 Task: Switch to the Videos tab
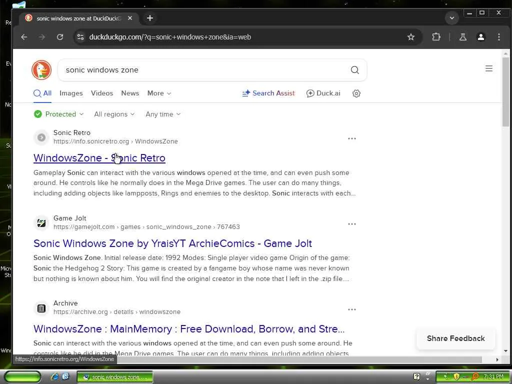102,93
